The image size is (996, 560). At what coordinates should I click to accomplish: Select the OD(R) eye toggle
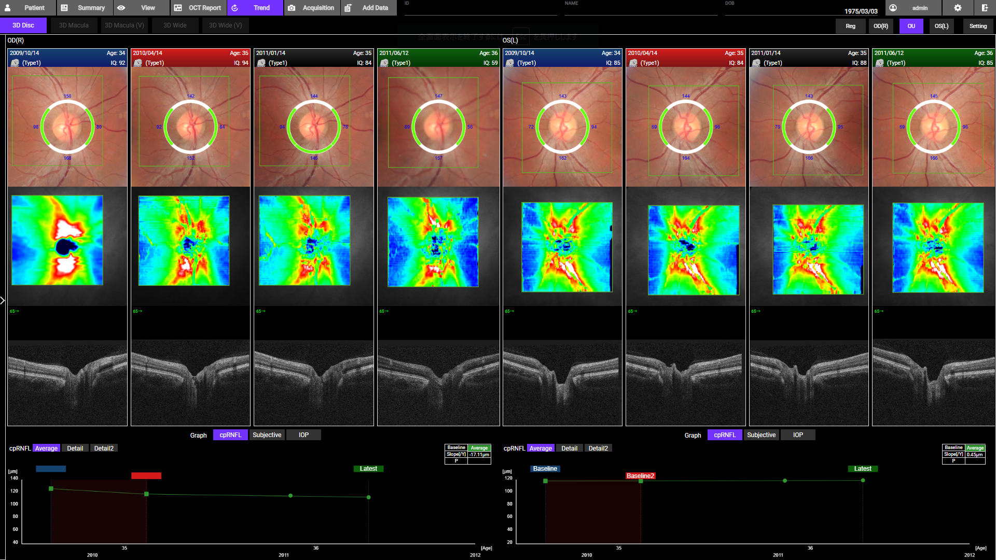point(880,26)
